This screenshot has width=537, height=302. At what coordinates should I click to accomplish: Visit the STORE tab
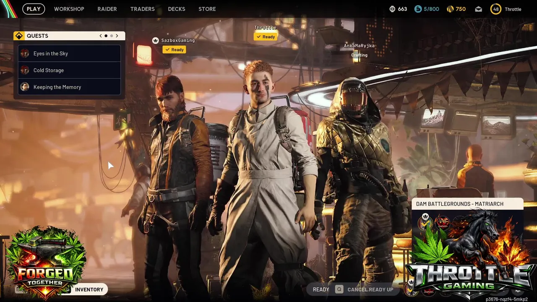tap(207, 9)
